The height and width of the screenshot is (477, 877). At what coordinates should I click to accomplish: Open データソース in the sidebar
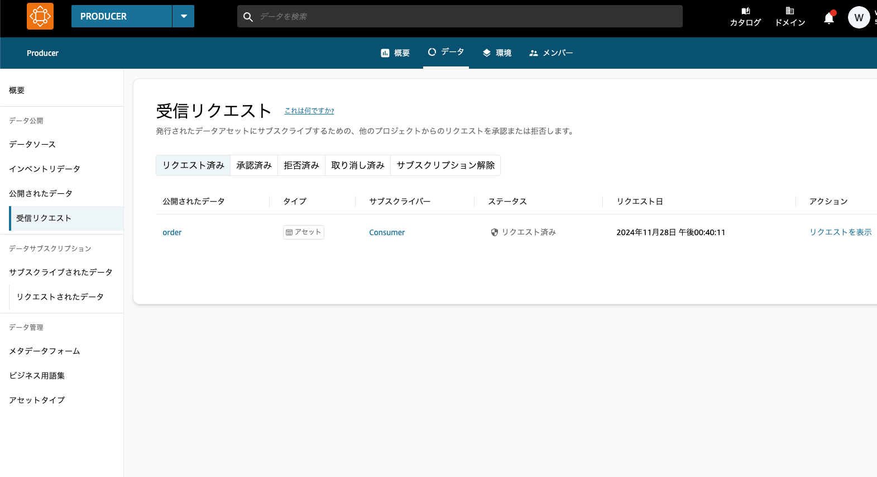[32, 144]
